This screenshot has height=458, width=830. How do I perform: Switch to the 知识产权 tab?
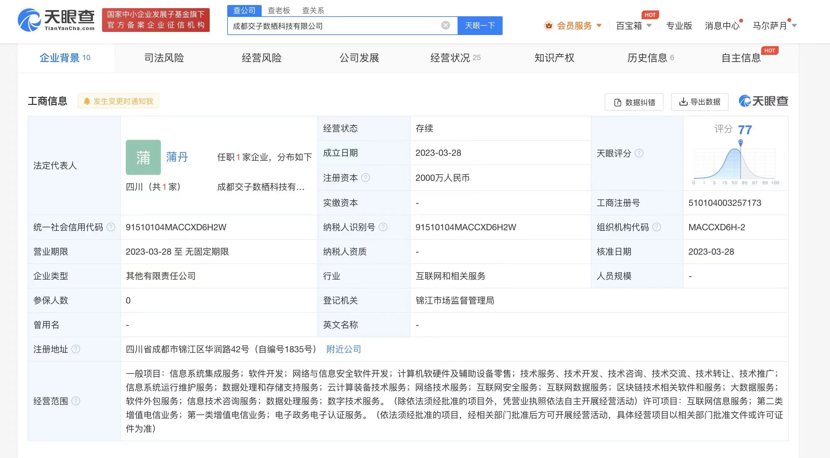554,58
